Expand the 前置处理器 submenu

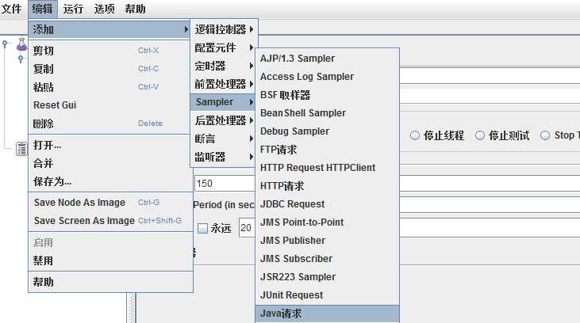pyautogui.click(x=224, y=84)
